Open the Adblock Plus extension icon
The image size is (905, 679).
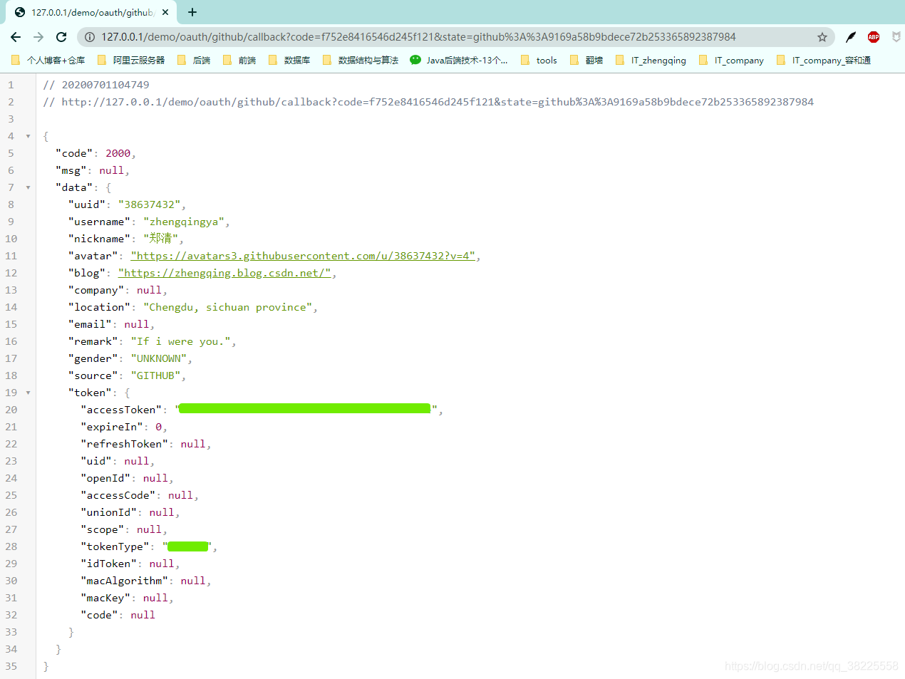873,37
